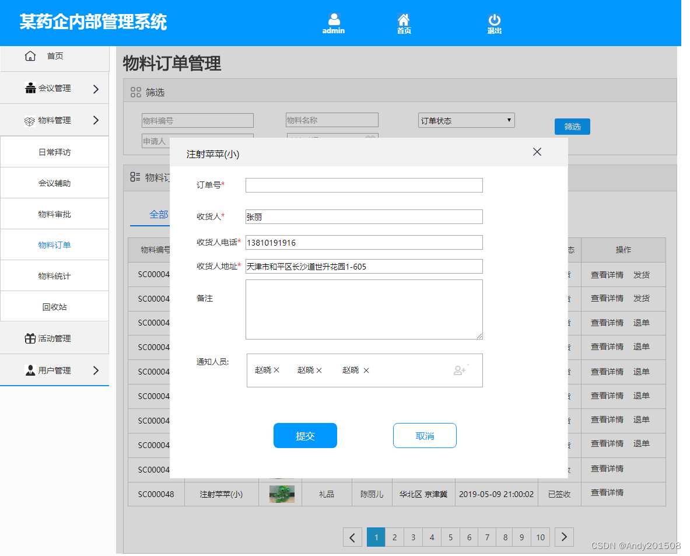Viewport: 690px width, 556px height.
Task: Remove the first 赵晓 tag via its × icon
Action: tap(275, 369)
